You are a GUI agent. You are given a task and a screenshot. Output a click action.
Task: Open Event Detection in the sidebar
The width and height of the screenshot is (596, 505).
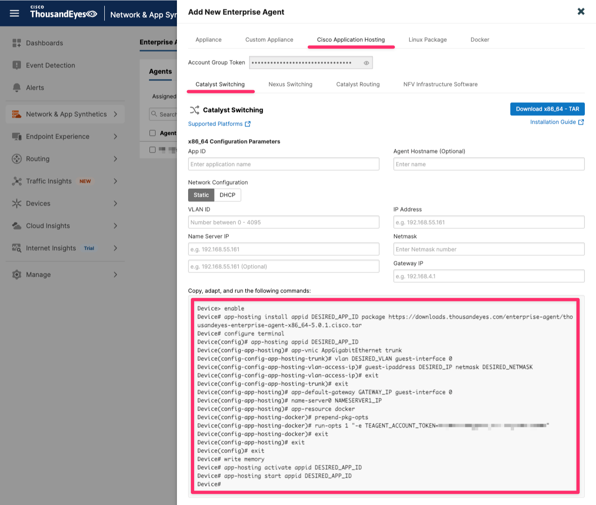tap(50, 65)
